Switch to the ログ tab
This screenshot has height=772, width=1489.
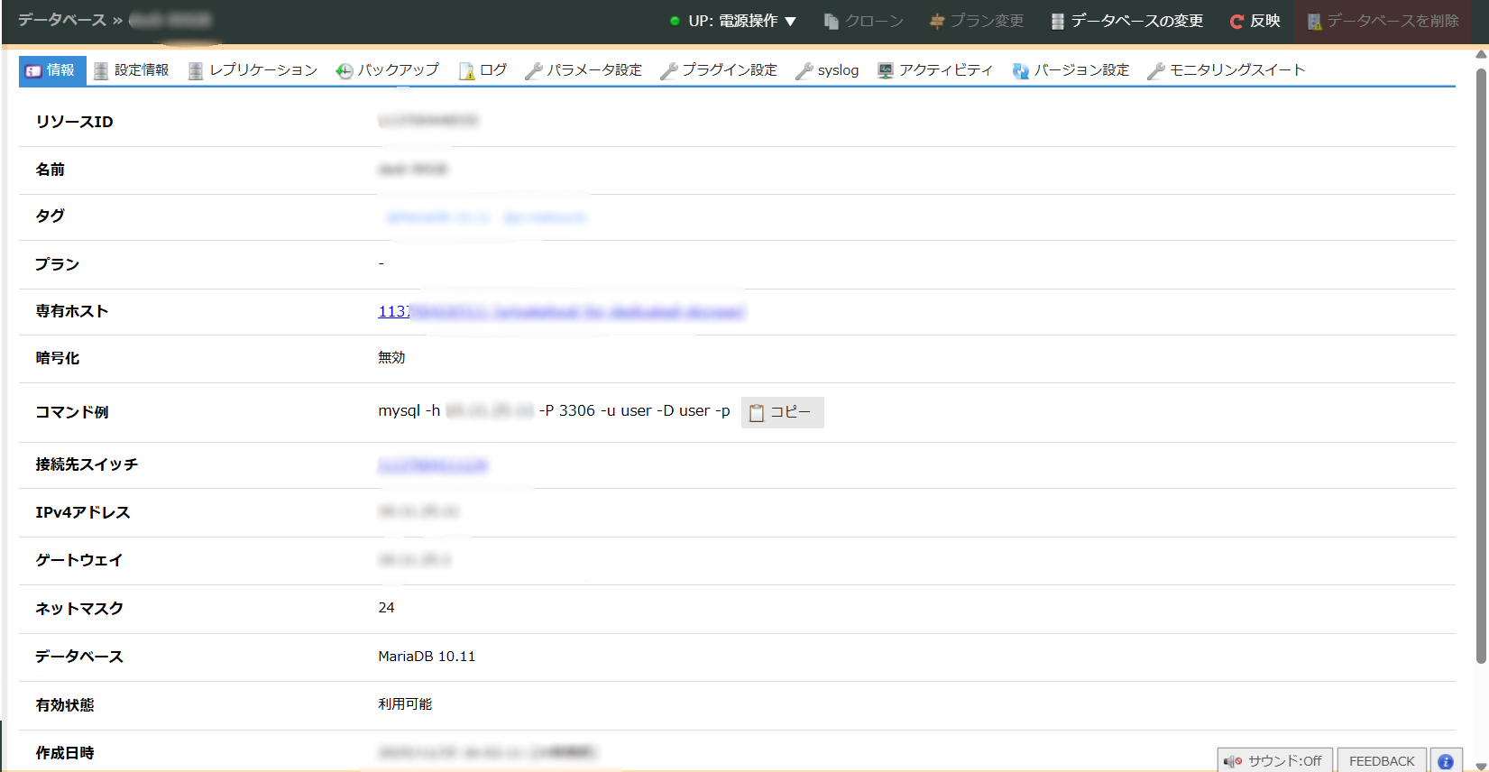(x=483, y=70)
